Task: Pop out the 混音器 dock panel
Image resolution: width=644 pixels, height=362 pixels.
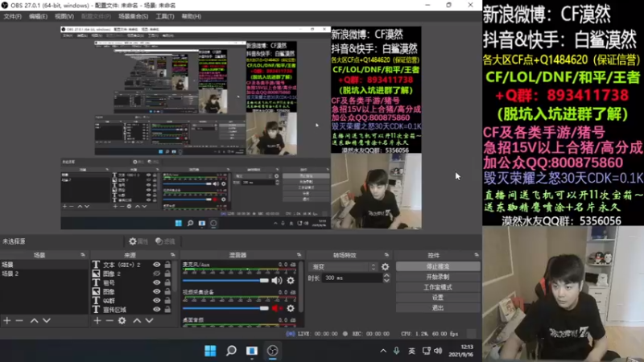Action: [x=299, y=255]
